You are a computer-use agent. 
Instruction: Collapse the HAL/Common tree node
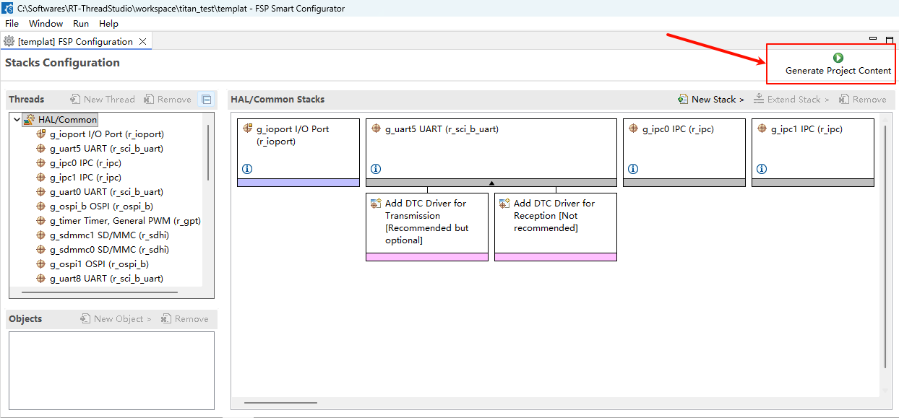click(17, 120)
